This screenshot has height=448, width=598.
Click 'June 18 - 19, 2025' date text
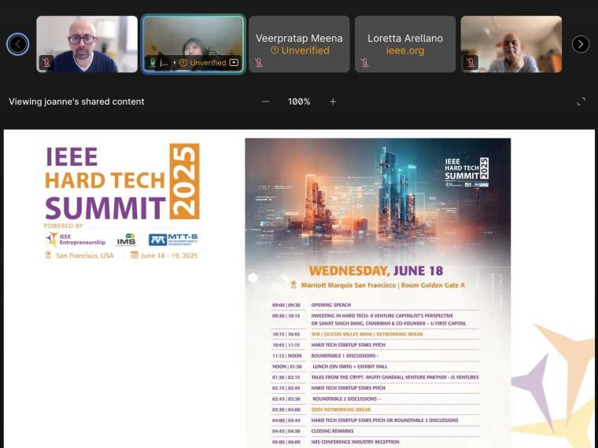(169, 255)
